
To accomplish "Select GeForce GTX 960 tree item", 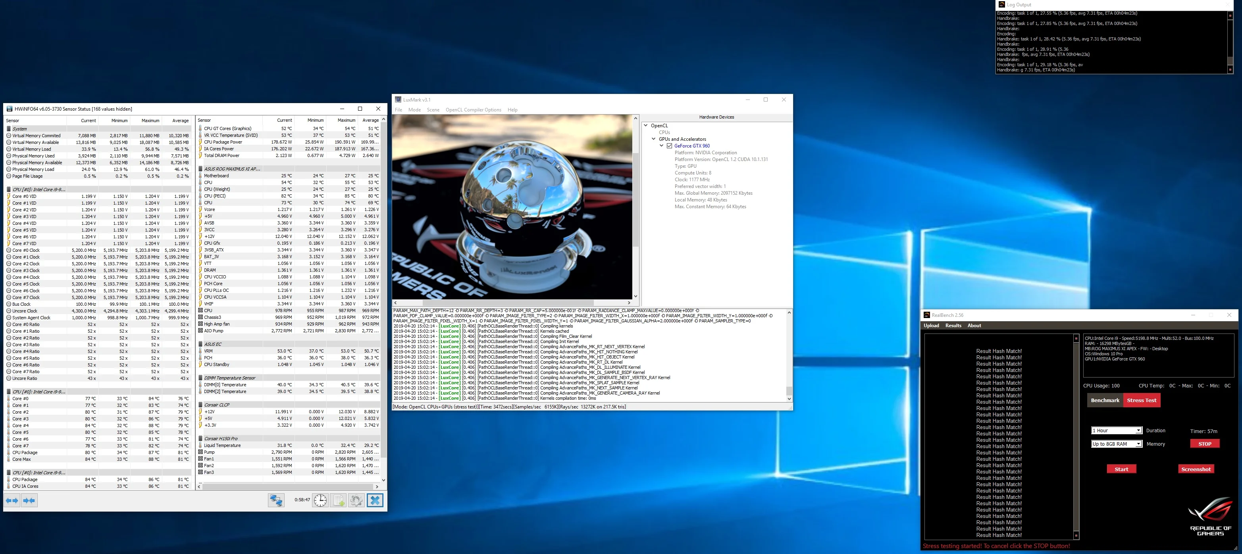I will [692, 146].
